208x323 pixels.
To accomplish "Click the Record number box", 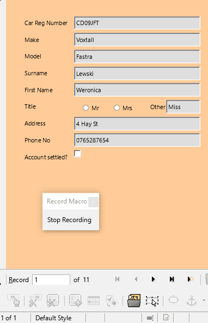I will (51, 279).
